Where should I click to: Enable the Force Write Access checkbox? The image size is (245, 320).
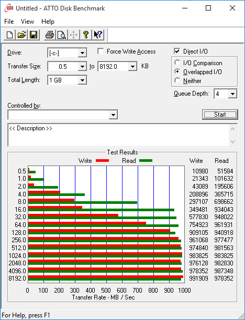tap(101, 51)
